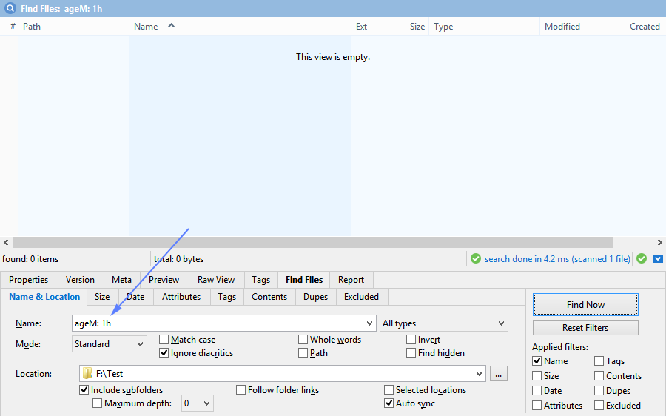The width and height of the screenshot is (666, 416).
Task: Toggle the Find hidden checkbox
Action: click(411, 353)
